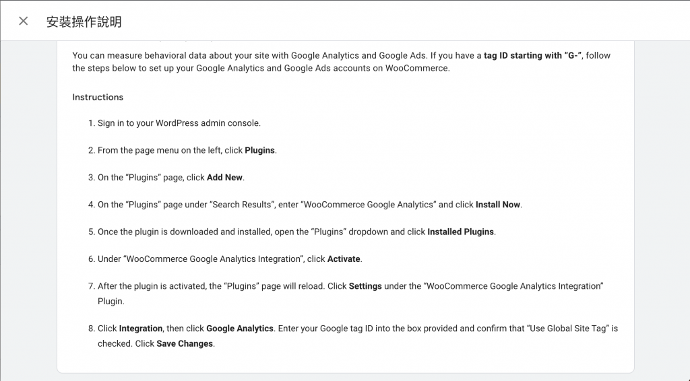Click the step number 5 list marker
Screen dimensions: 690x381
coord(91,232)
